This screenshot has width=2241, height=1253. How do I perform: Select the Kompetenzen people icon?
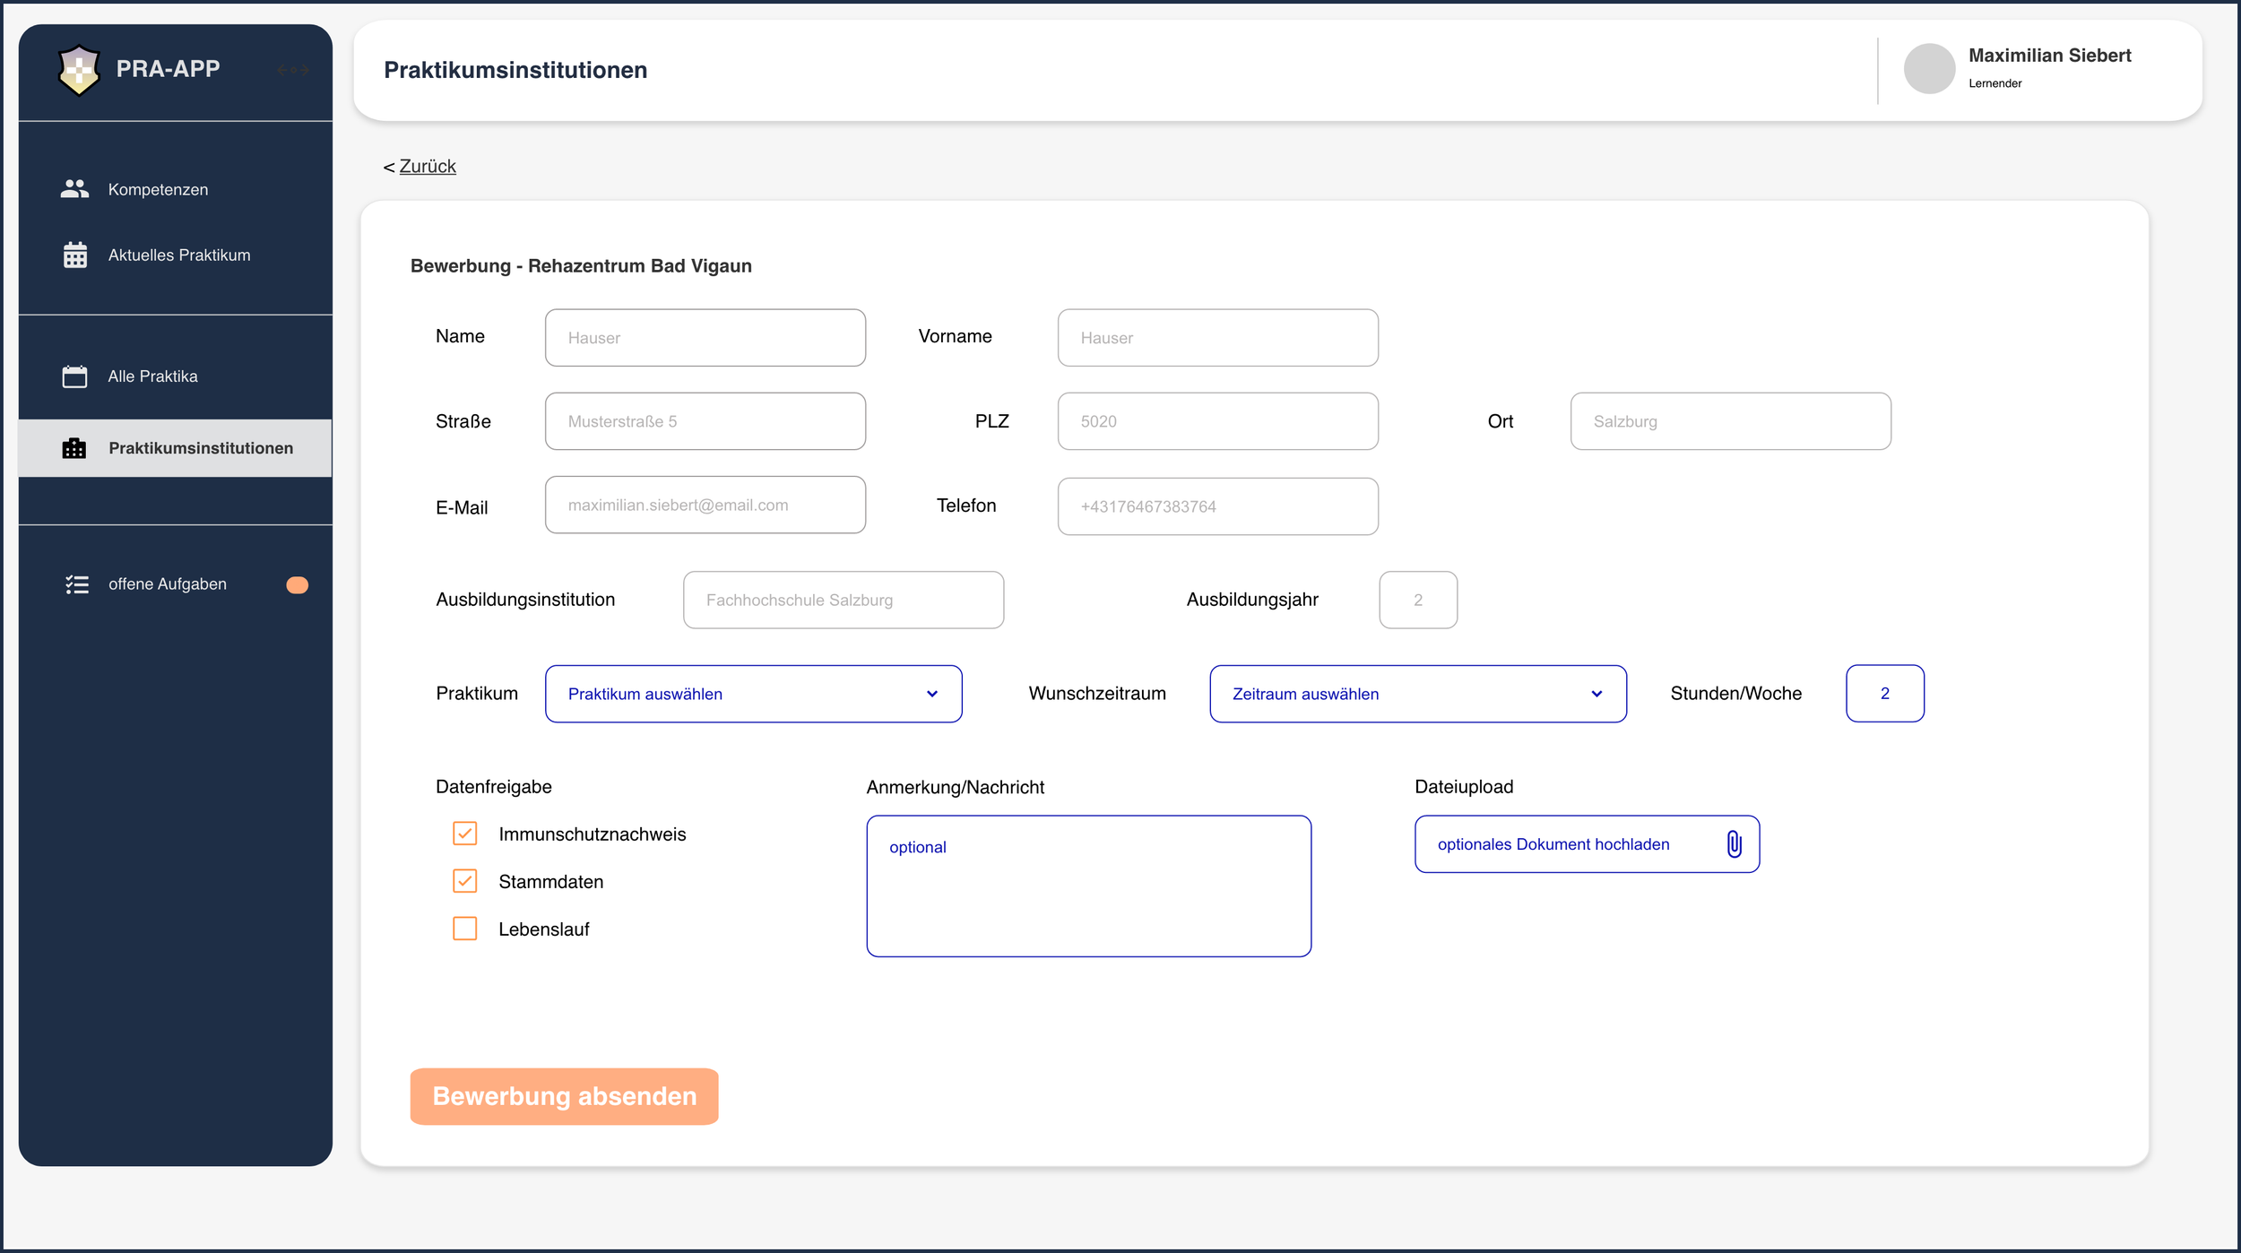(x=74, y=188)
